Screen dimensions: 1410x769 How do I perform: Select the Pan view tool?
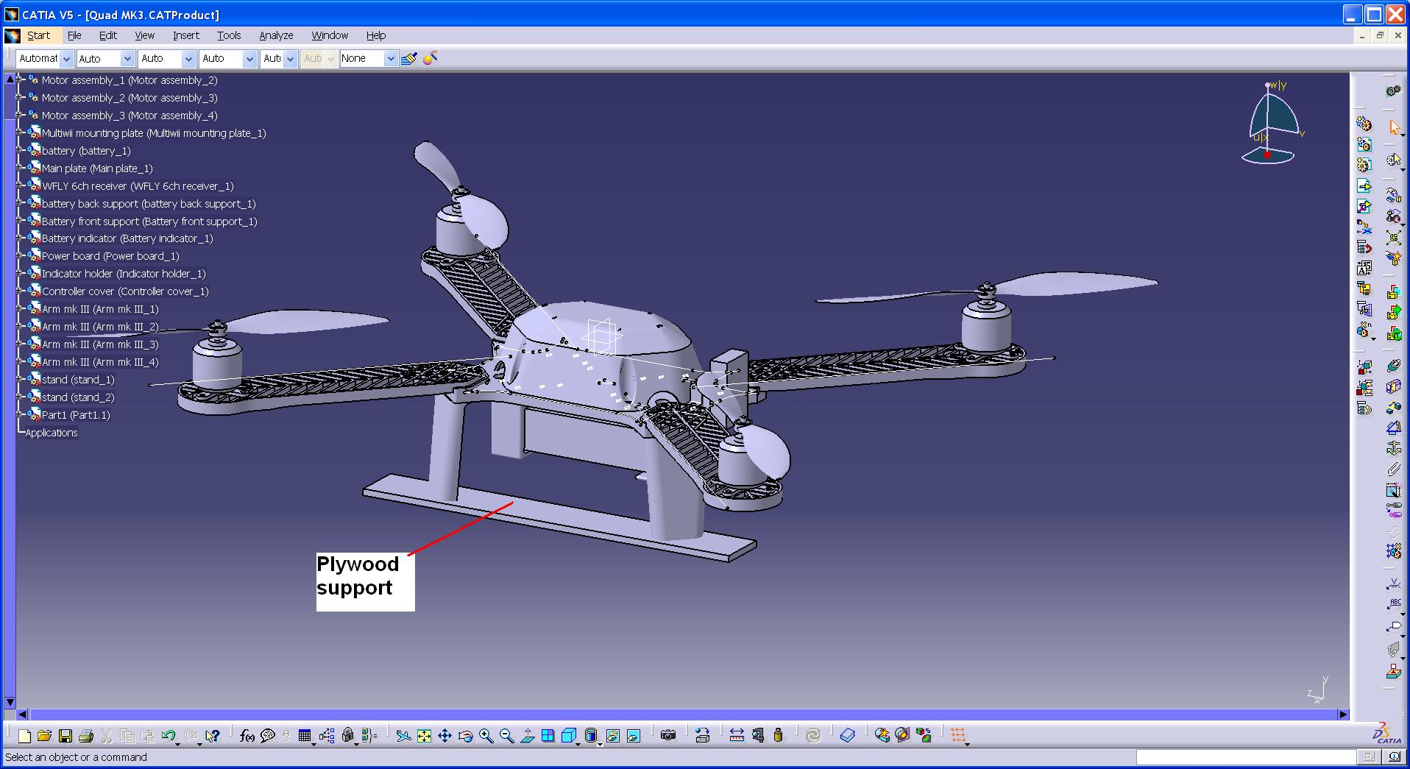click(x=444, y=735)
